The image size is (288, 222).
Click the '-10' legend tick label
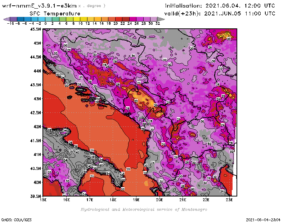[10, 23]
